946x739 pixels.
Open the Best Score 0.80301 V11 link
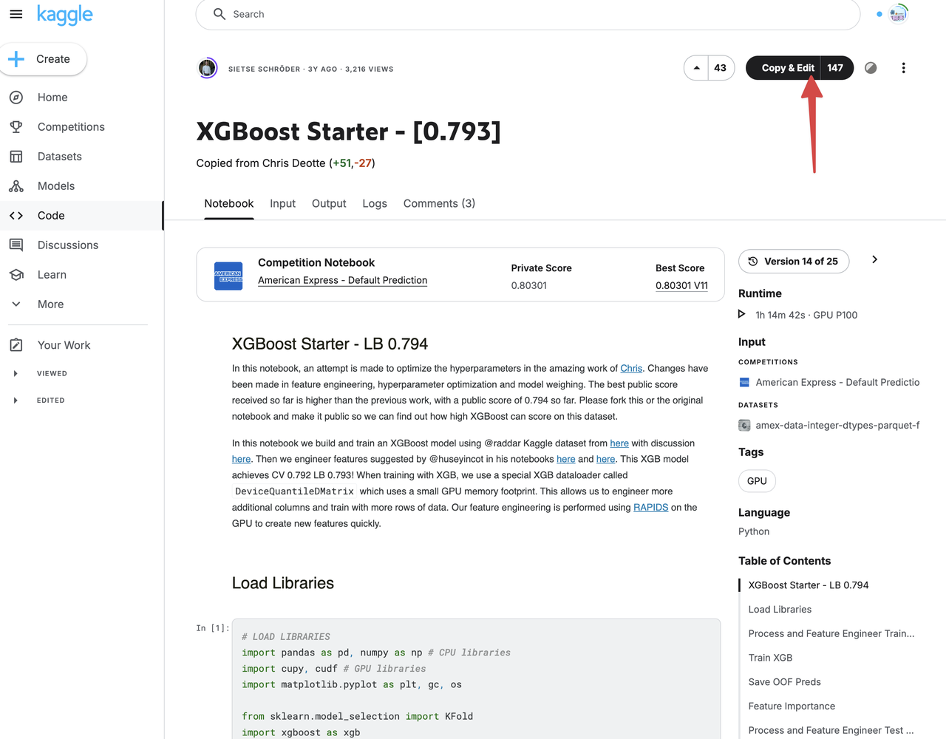[x=681, y=286]
